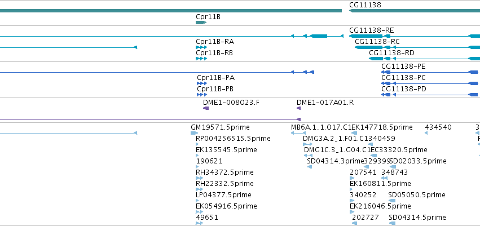Select the EC33320.5prime arrow glyph
Screen dimensions: 480x226
tap(374, 156)
